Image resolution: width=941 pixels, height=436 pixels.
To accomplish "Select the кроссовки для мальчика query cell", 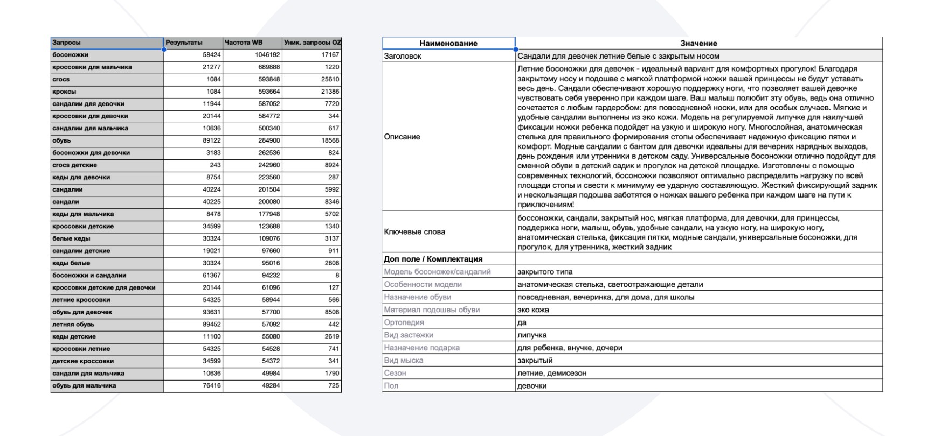I will point(107,67).
